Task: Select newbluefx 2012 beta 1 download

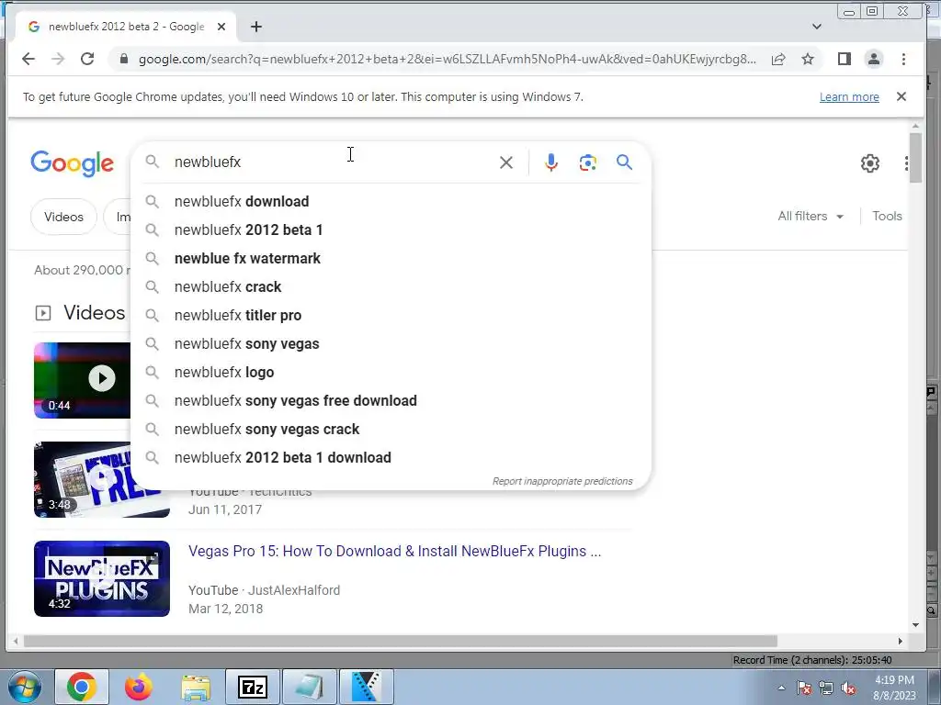Action: point(390,458)
